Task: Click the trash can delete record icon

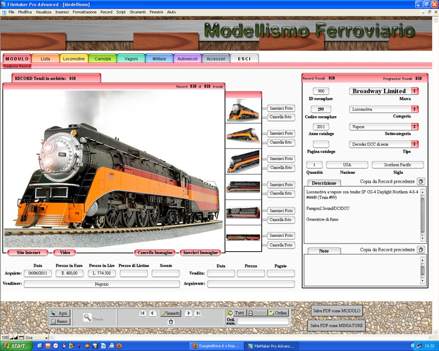Action: click(171, 321)
